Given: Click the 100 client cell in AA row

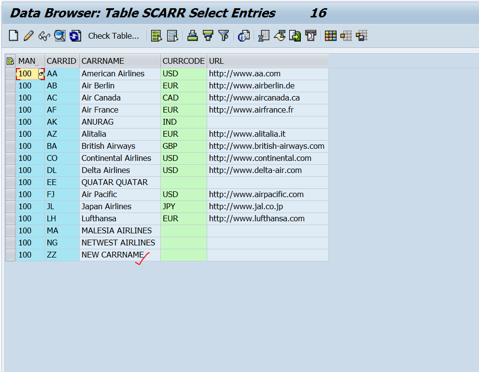Looking at the screenshot, I should pos(27,73).
